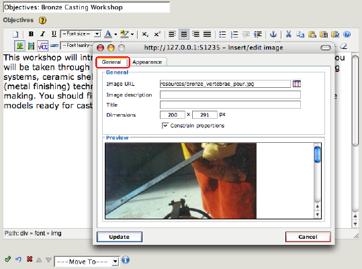Click preview scrollbar up arrow
The width and height of the screenshot is (362, 269).
(x=318, y=207)
